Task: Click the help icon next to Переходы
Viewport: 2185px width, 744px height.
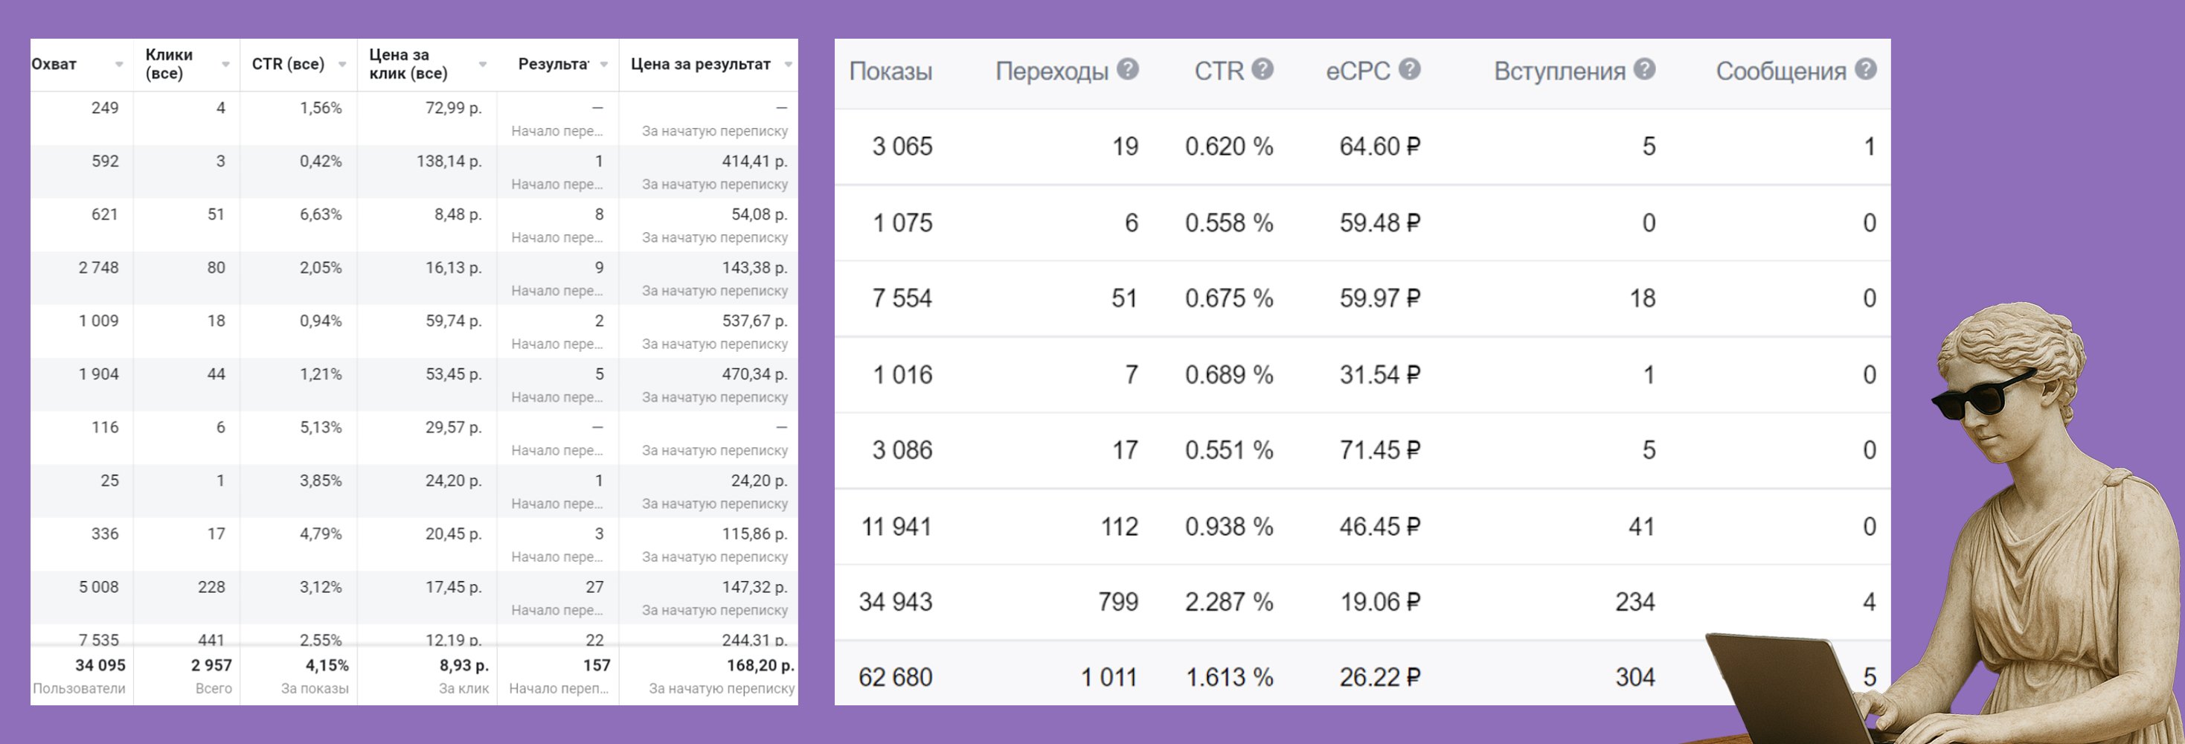Action: point(1127,70)
